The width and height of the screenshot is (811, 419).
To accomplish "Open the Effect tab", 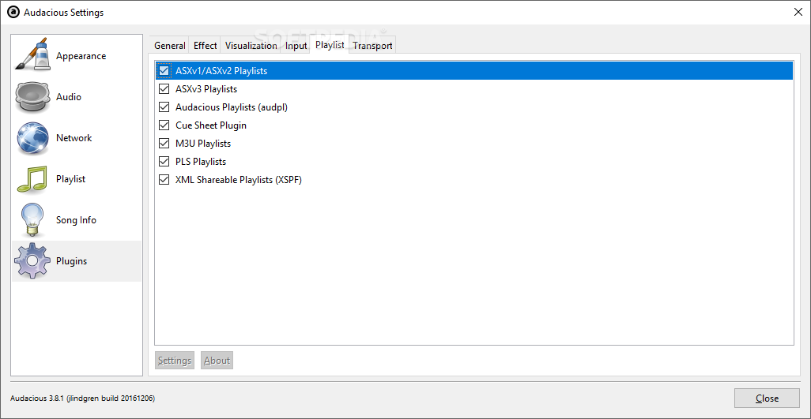I will [x=205, y=46].
